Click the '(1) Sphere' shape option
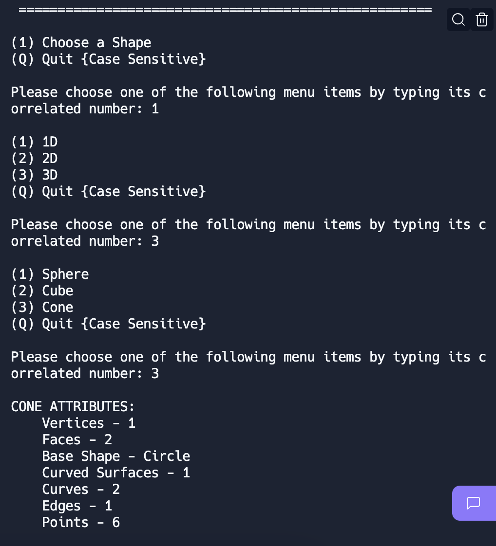 pos(50,274)
